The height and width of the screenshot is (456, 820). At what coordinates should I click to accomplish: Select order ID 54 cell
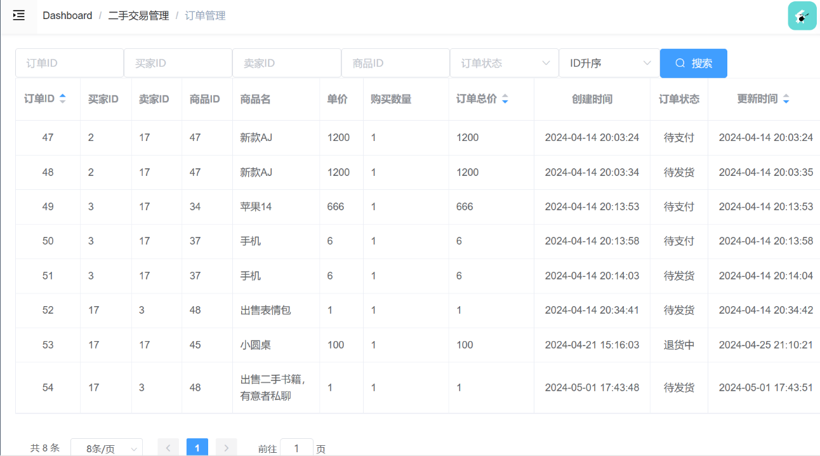[48, 387]
